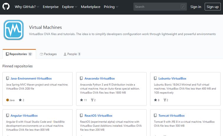Click the Sign up button

coord(212,7)
